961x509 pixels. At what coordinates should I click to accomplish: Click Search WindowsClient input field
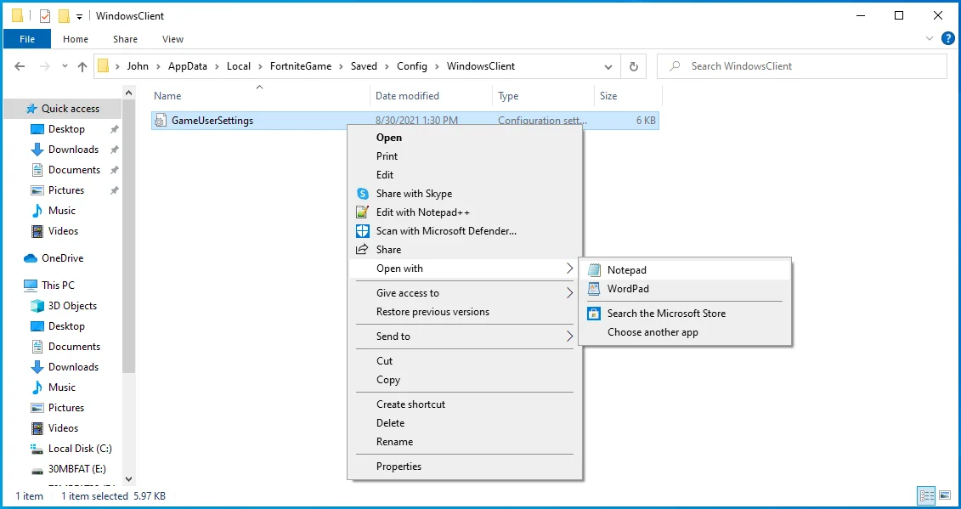(x=801, y=66)
